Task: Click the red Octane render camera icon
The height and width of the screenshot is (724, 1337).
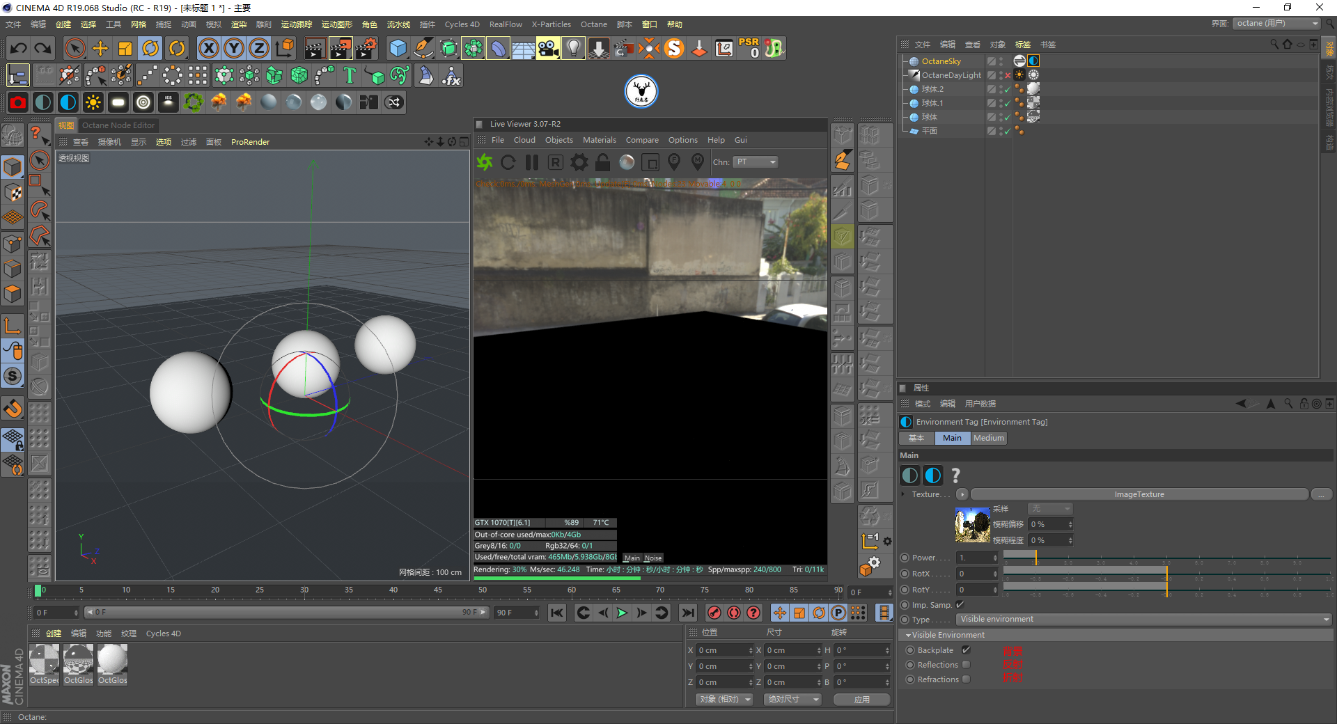Action: (18, 102)
